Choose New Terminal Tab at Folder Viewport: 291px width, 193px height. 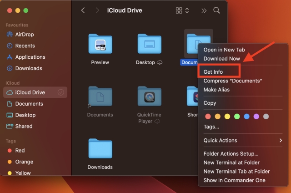(243, 172)
